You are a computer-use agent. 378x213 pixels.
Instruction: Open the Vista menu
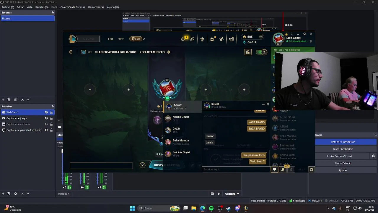coord(30,7)
